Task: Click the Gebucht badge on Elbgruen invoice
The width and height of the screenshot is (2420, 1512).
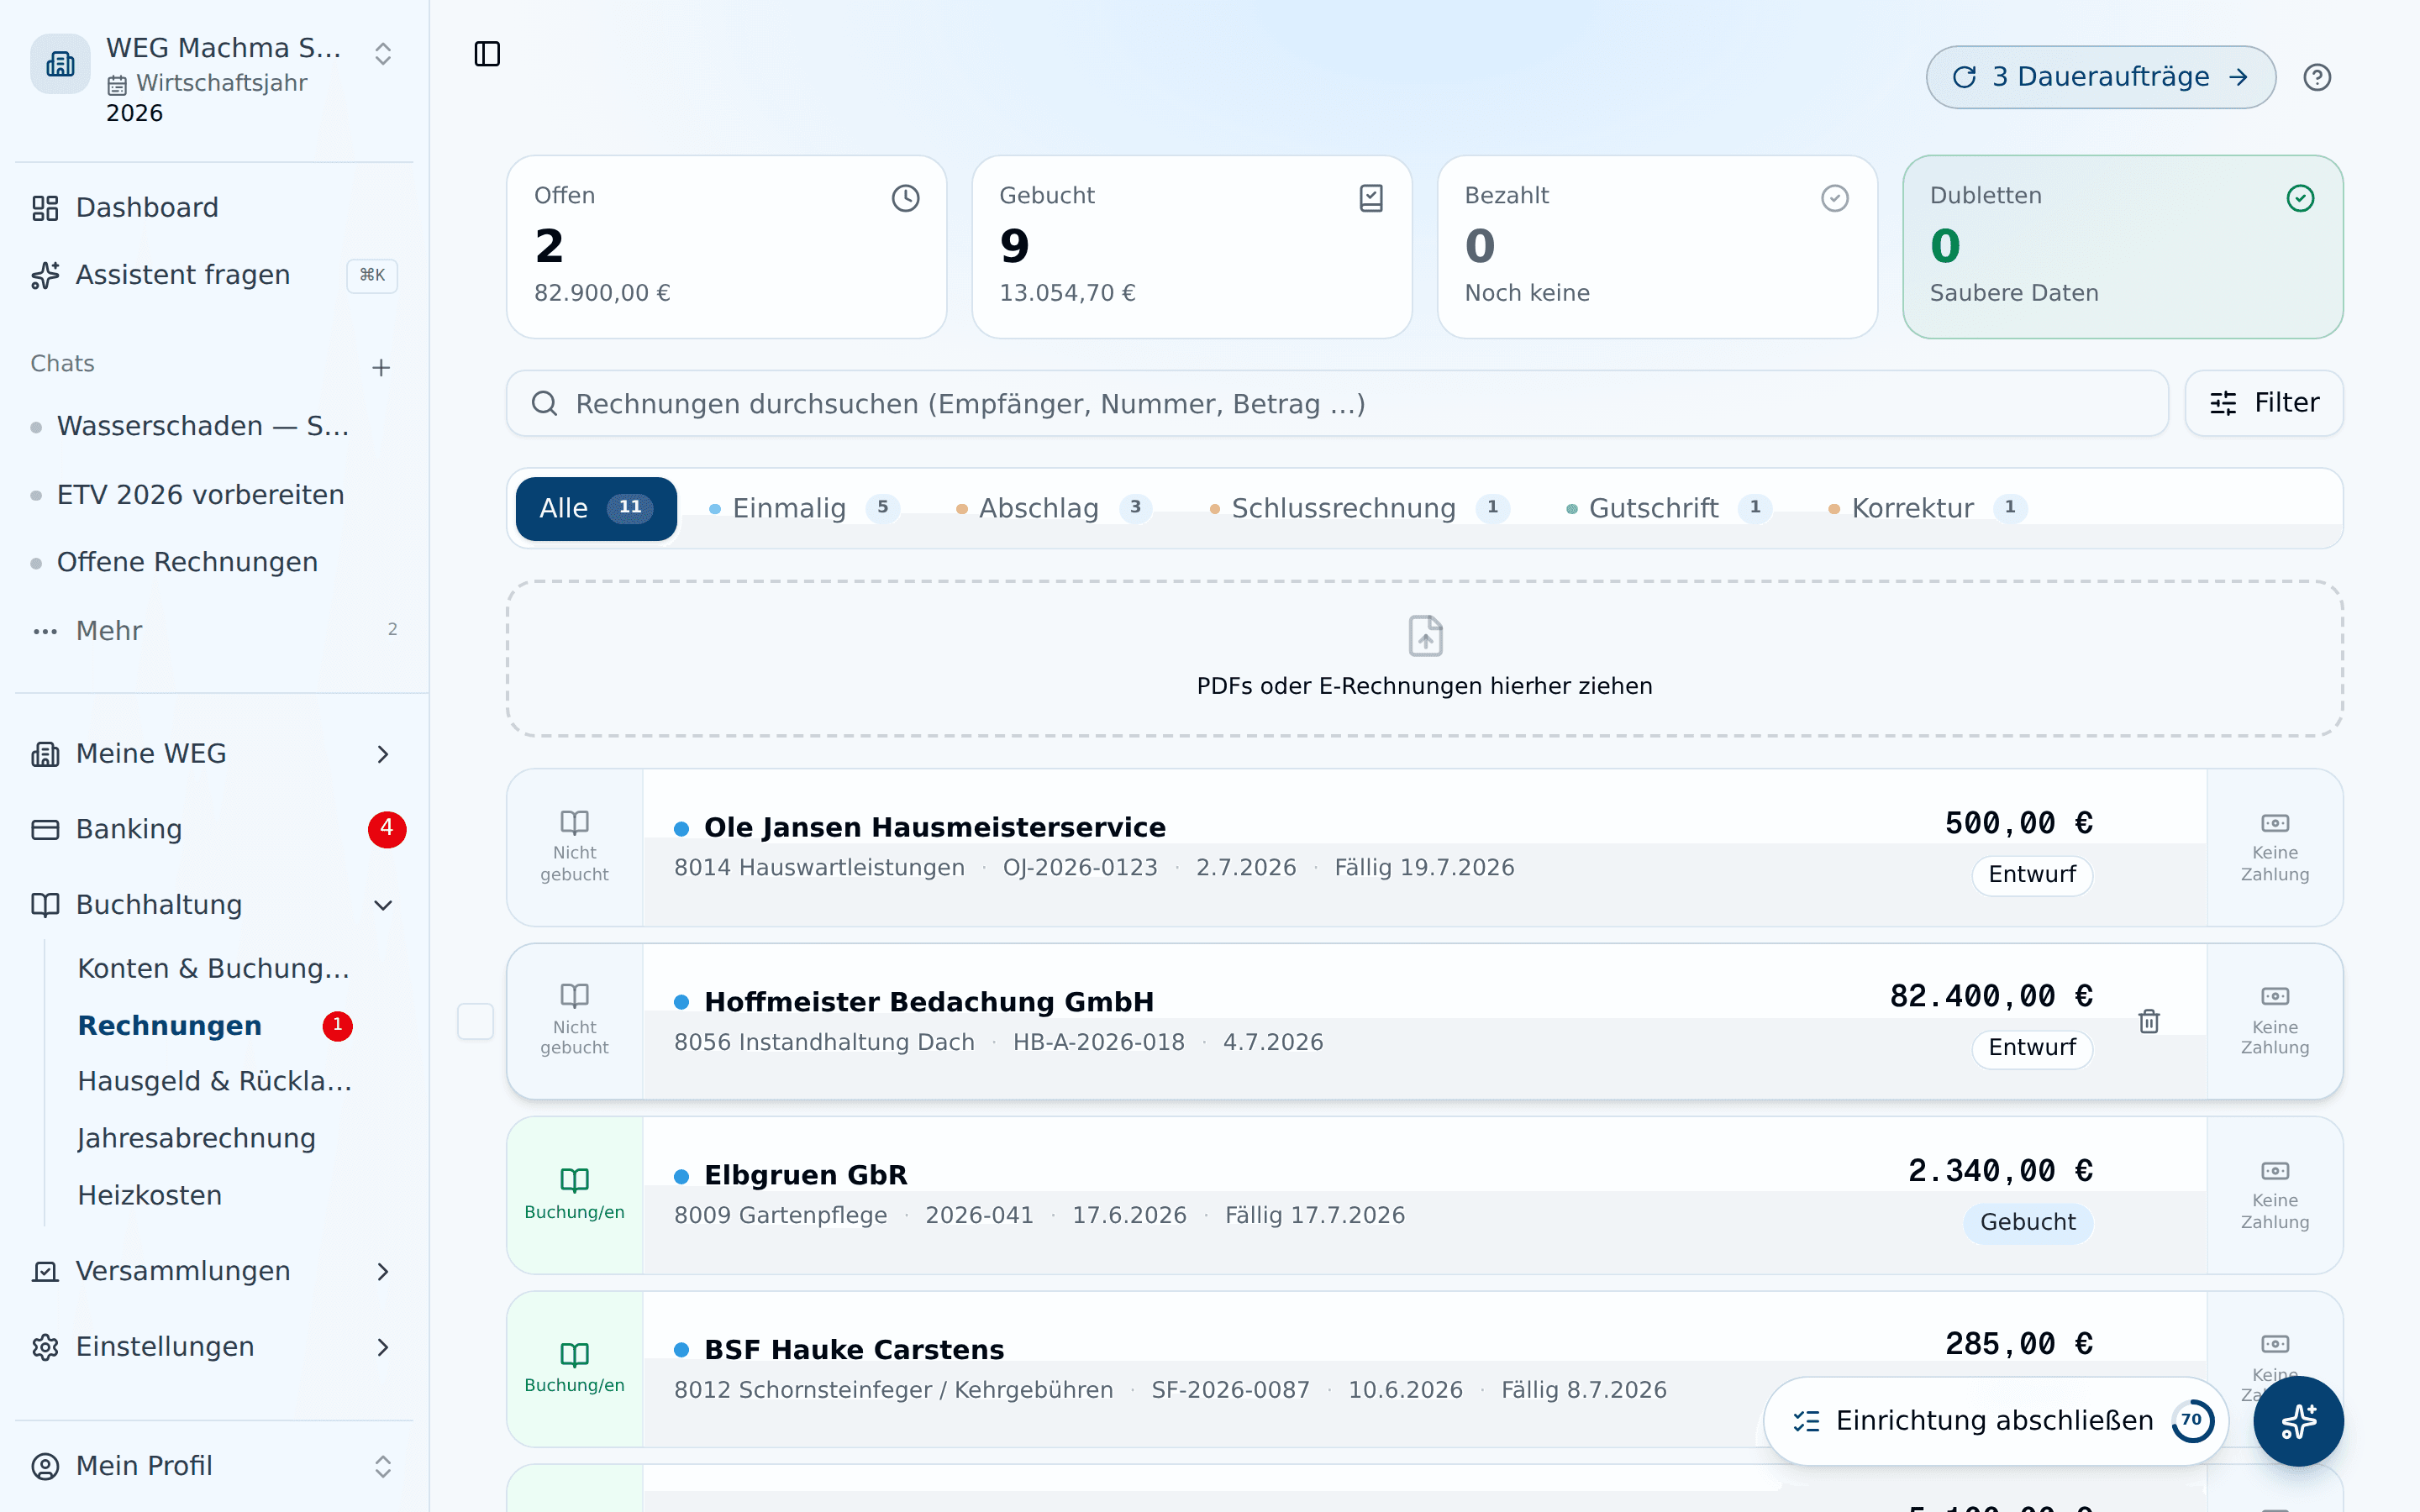Action: [x=2028, y=1222]
